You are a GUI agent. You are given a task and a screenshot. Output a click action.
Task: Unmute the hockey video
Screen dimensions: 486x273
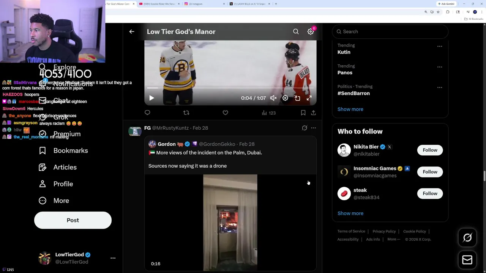[x=273, y=98]
